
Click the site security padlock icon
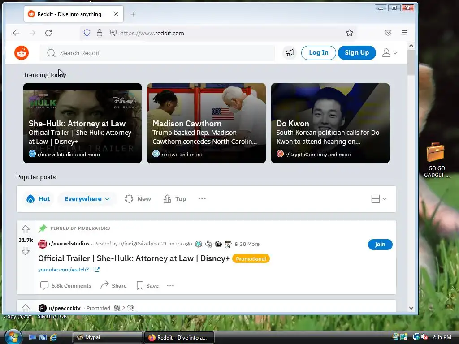point(100,33)
